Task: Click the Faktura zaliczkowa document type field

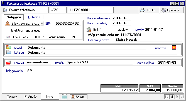Action: (28, 10)
